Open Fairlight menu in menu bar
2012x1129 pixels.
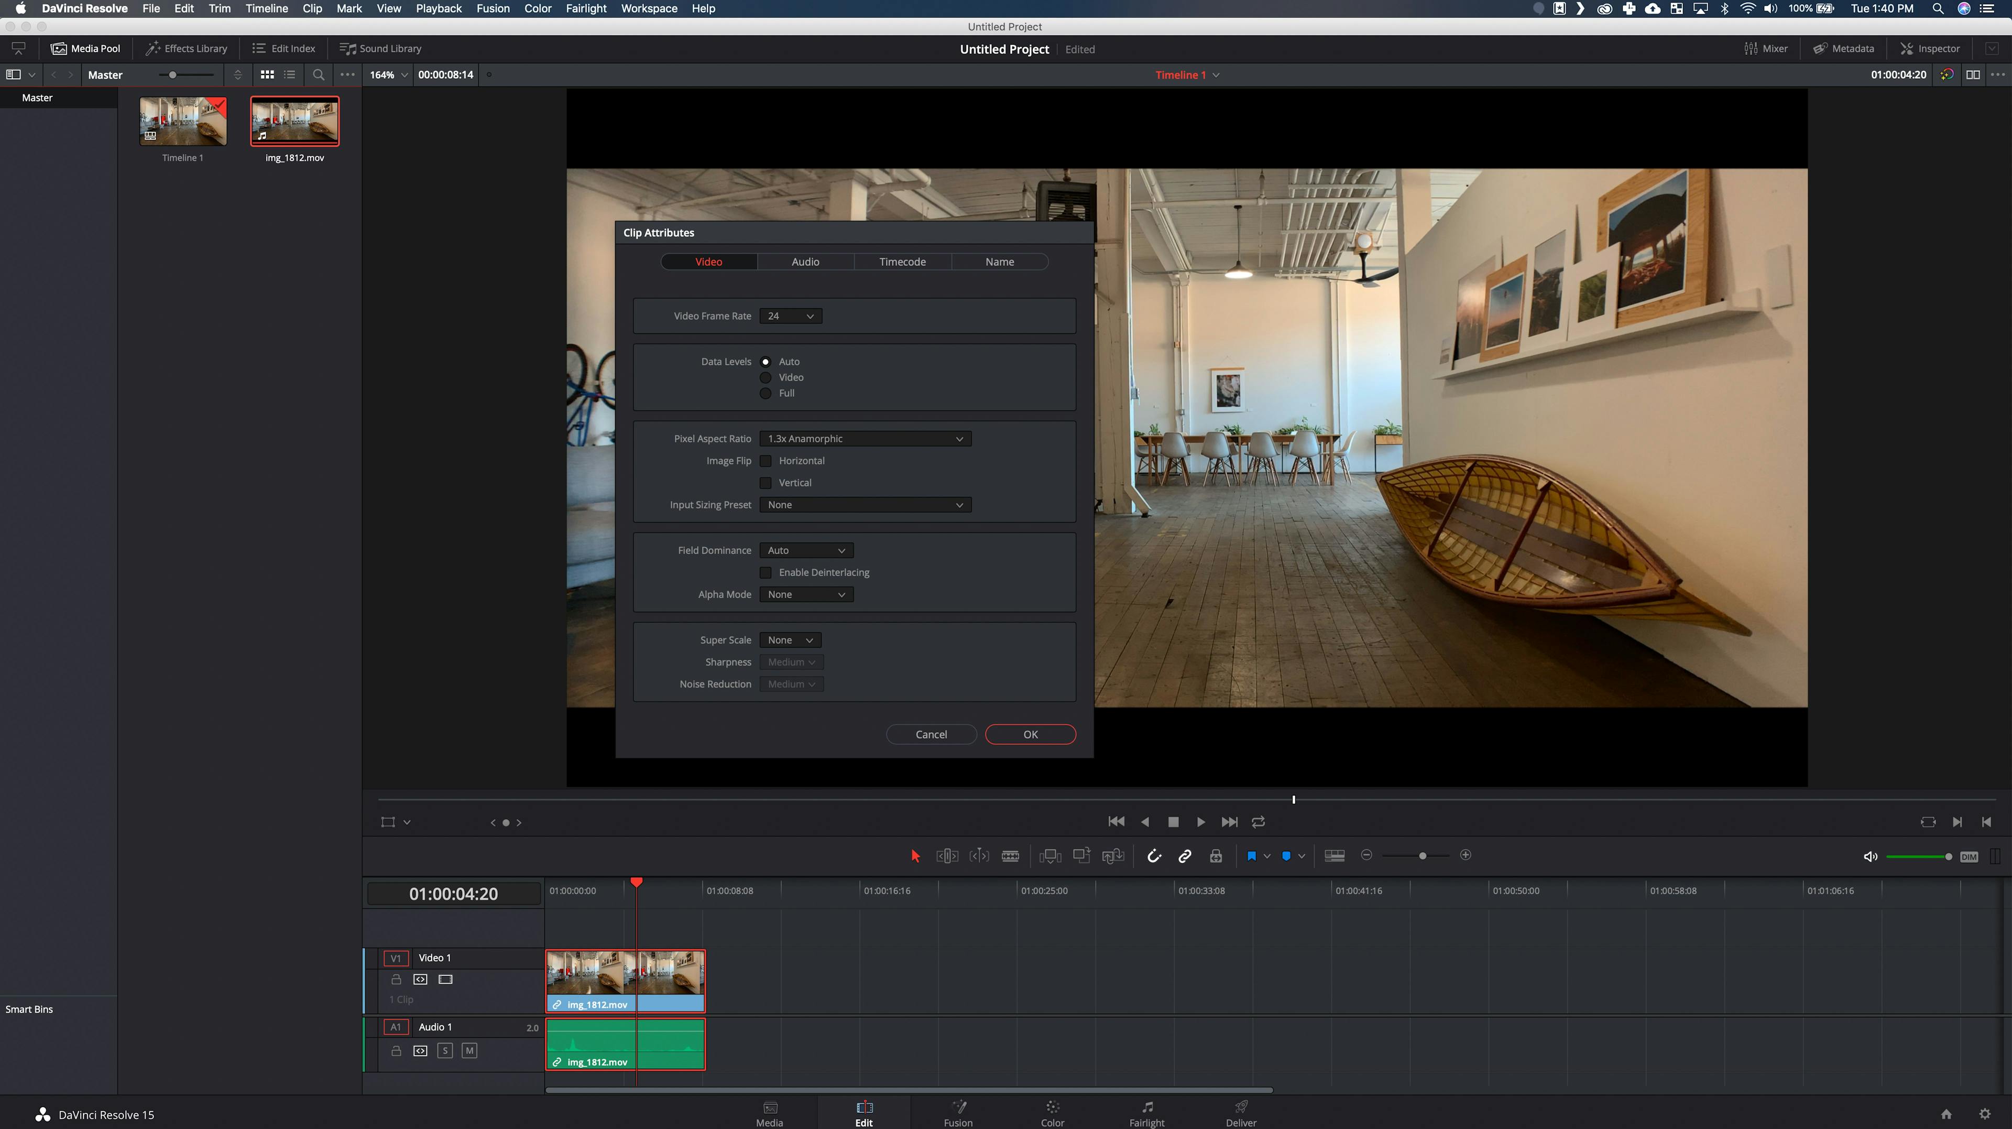(586, 8)
